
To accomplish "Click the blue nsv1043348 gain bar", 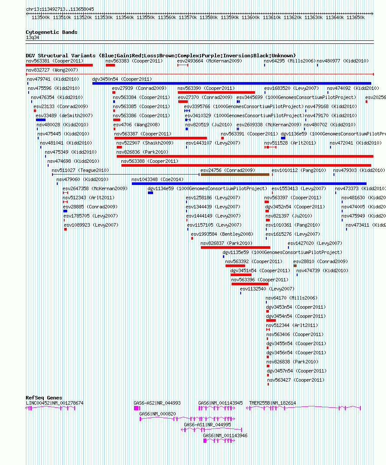I will pos(249,184).
